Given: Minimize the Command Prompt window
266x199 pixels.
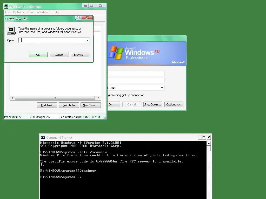Looking at the screenshot, I should [x=200, y=137].
